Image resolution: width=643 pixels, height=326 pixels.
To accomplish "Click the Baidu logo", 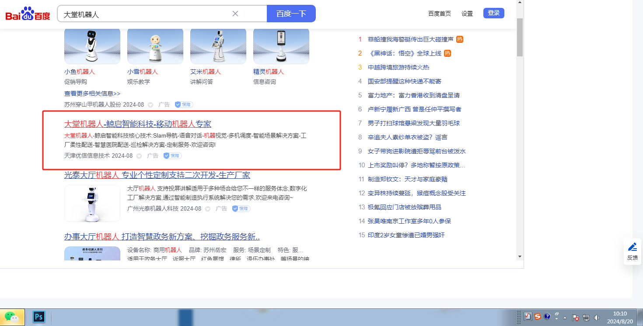I will (x=28, y=14).
